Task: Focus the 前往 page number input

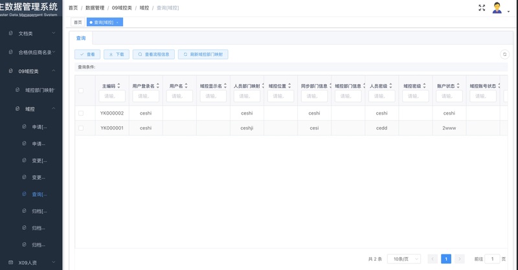Action: [x=492, y=259]
